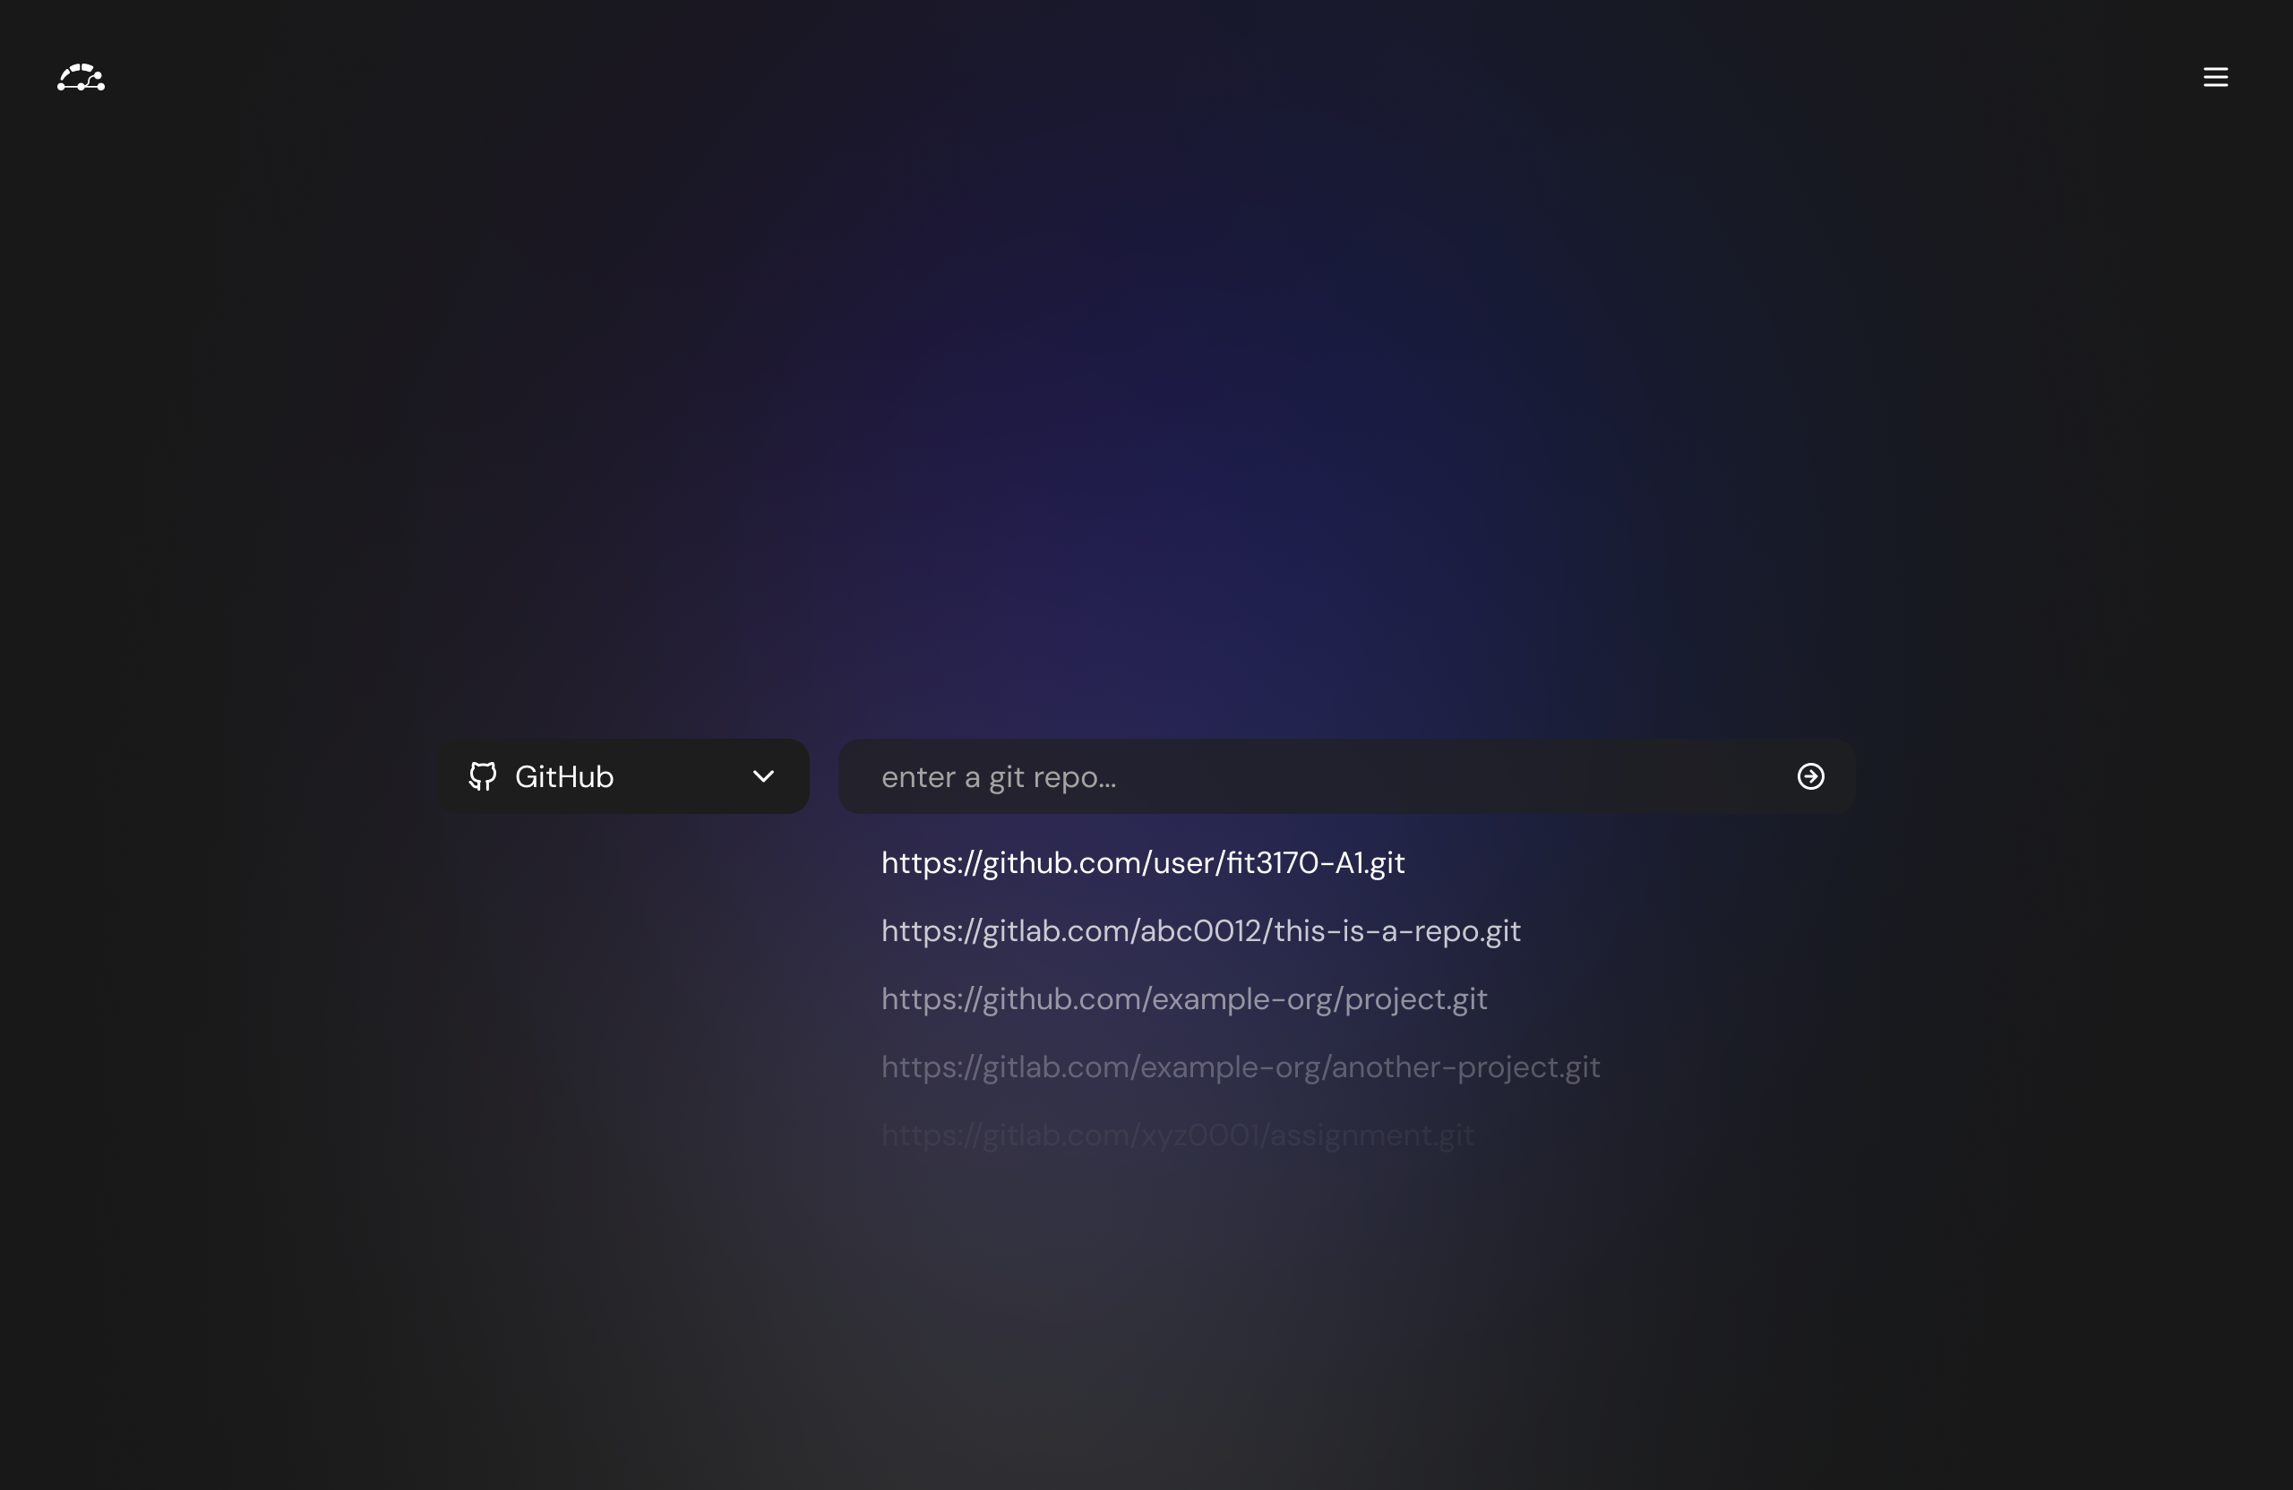Click the app logo in the header

tap(81, 77)
